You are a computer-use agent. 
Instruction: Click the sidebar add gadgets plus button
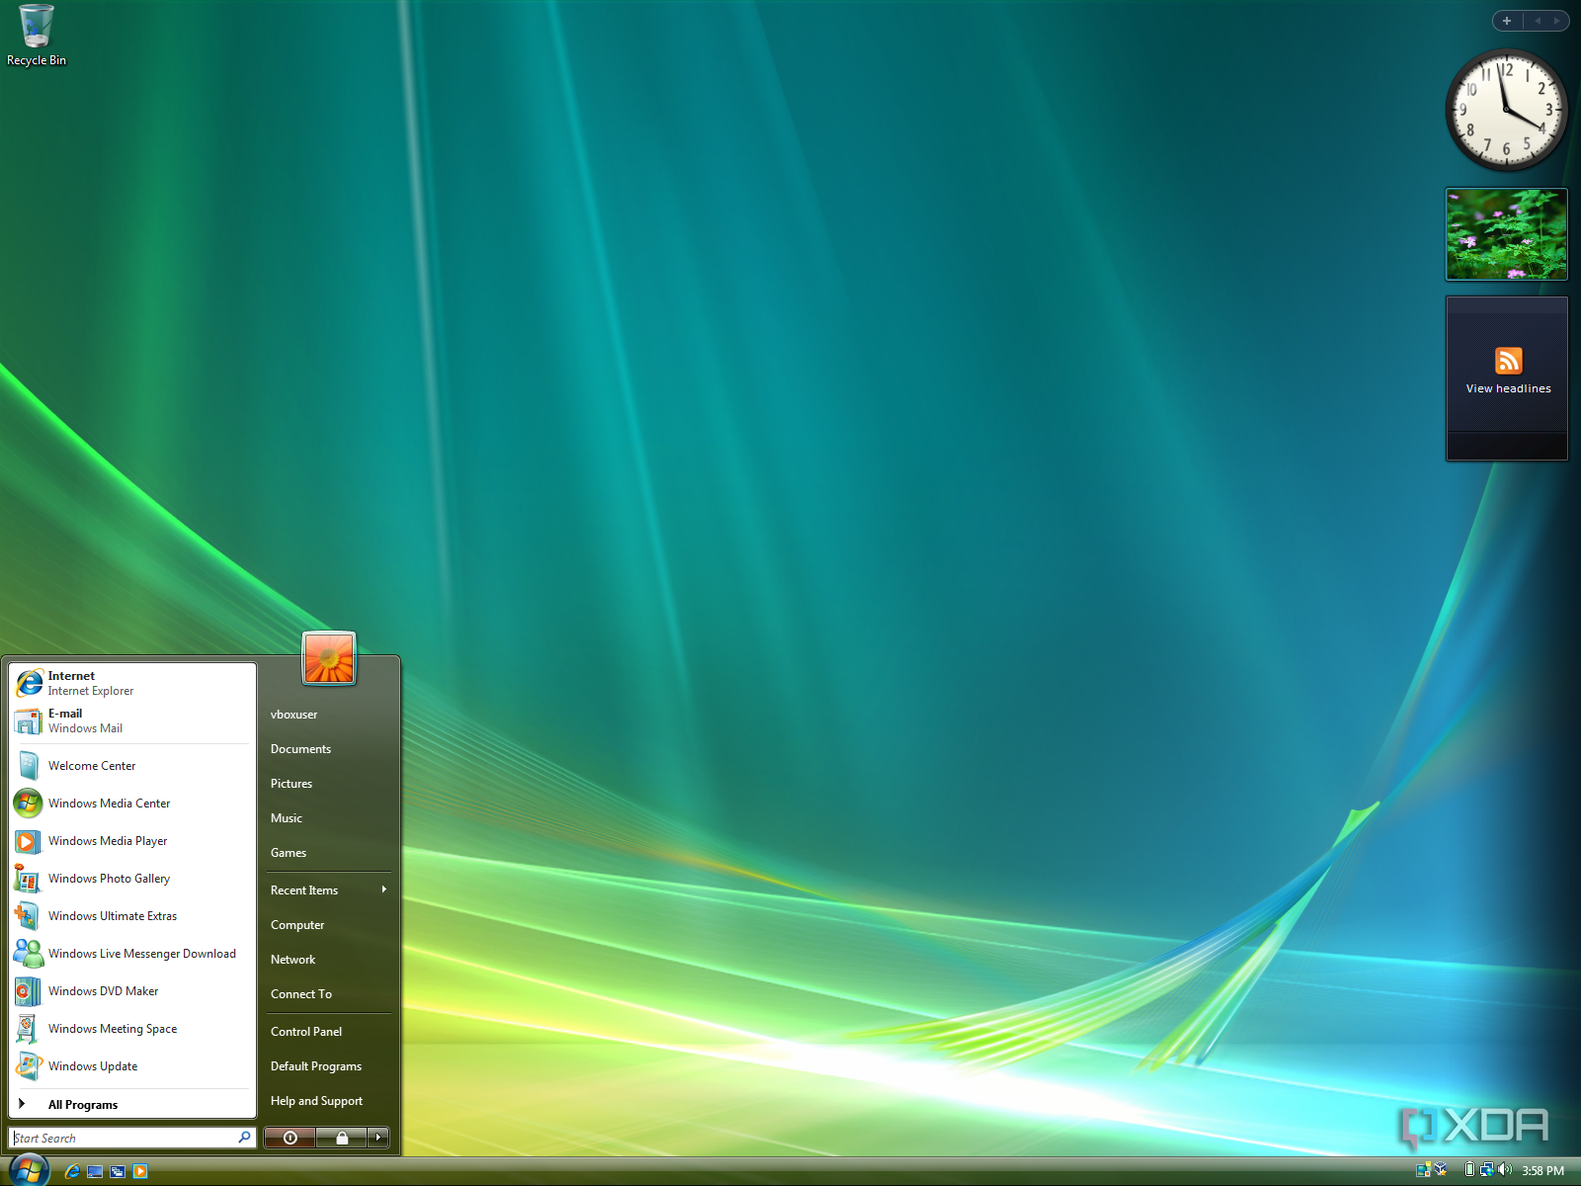(x=1507, y=21)
